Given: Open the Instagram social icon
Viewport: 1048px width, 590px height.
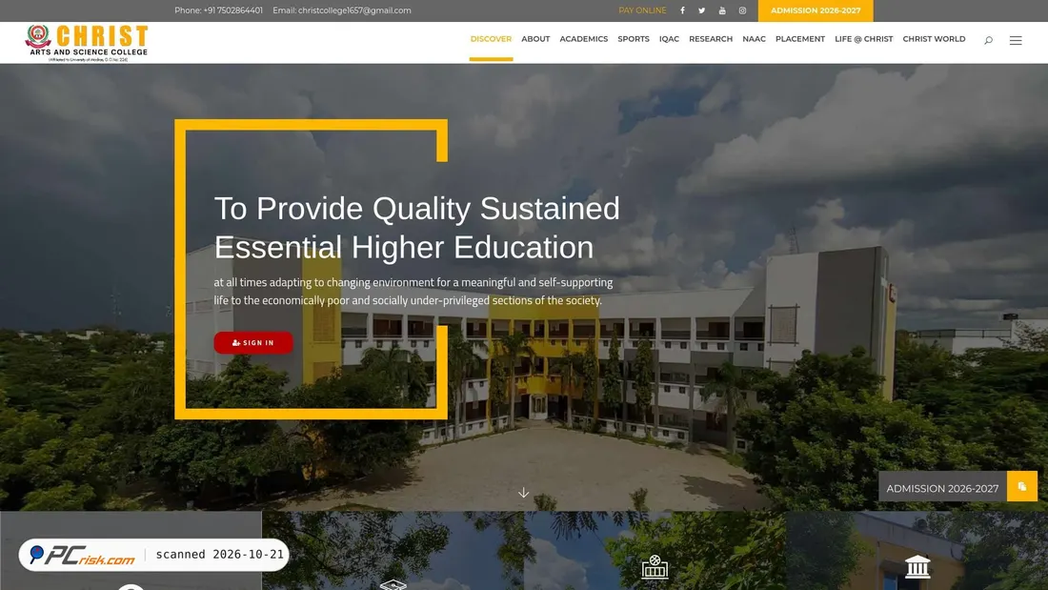Looking at the screenshot, I should (x=742, y=10).
